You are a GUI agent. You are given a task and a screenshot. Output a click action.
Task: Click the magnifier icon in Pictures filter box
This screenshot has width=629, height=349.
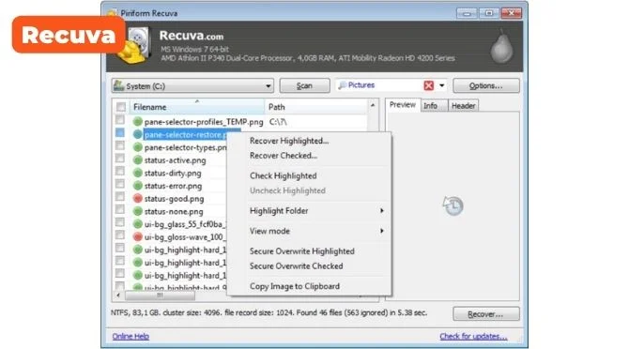coord(342,85)
